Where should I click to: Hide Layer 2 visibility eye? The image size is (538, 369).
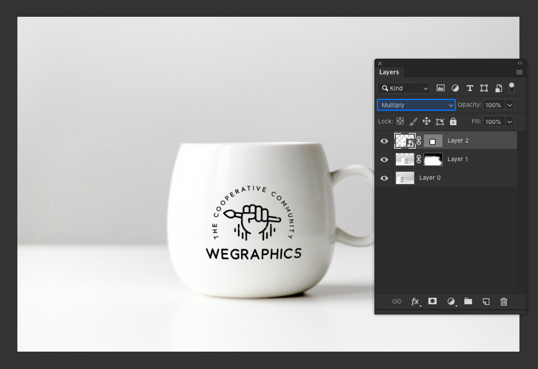coord(384,141)
